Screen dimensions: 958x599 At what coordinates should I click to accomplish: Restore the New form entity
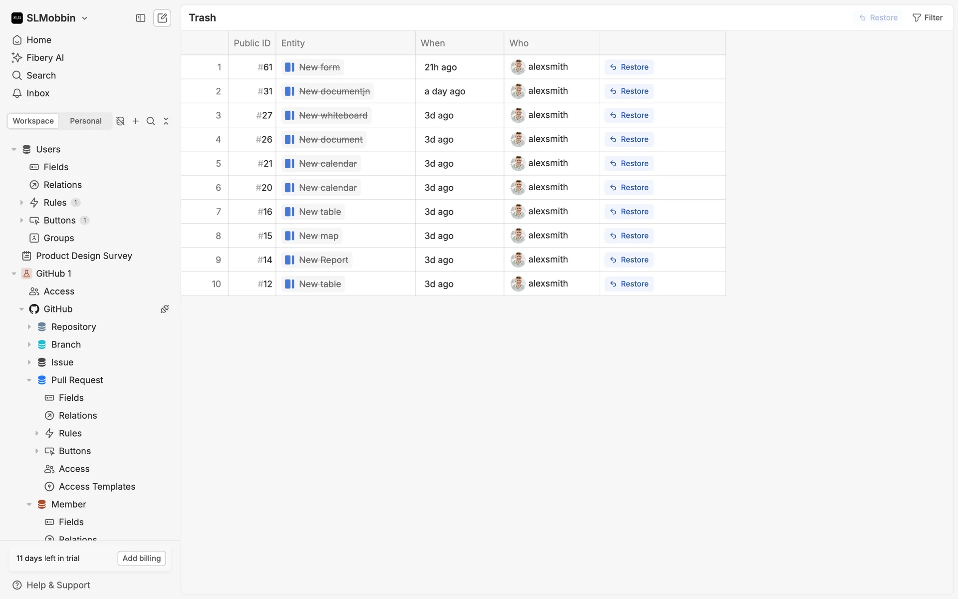pos(629,67)
